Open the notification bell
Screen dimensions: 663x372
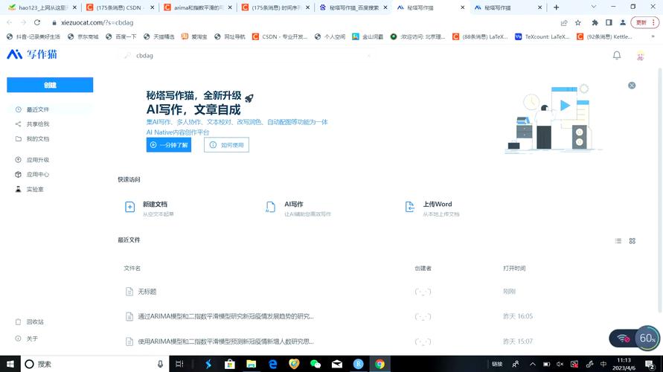point(617,55)
